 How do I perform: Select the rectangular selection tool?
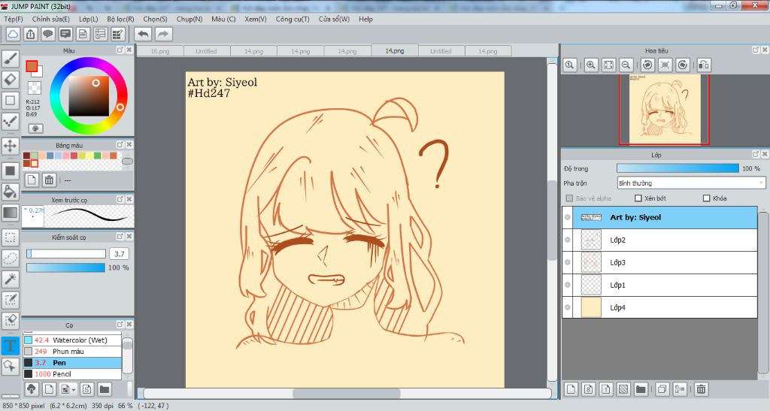[x=11, y=237]
